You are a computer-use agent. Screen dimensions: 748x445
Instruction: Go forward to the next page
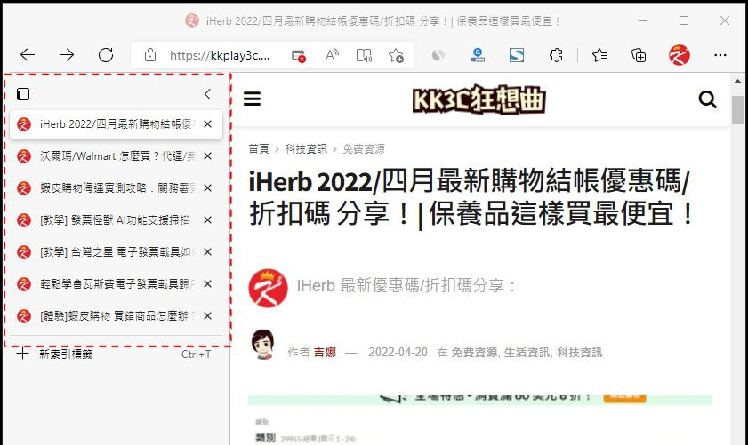coord(67,55)
